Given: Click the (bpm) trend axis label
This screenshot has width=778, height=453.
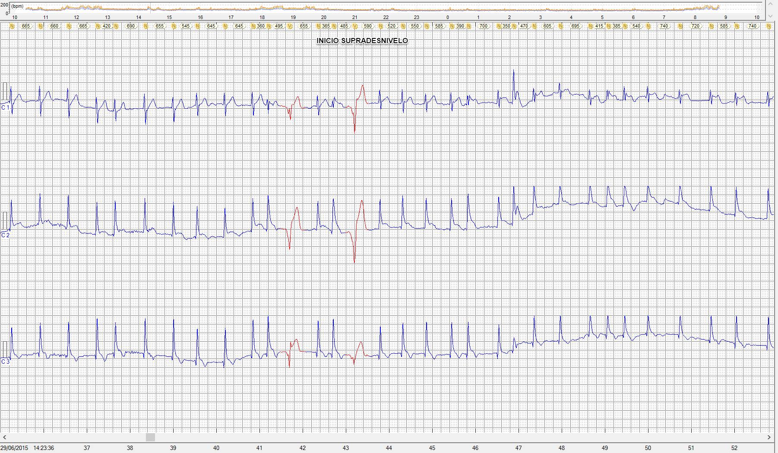Looking at the screenshot, I should pyautogui.click(x=17, y=6).
